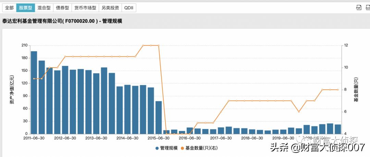Click the x-axis label 2016-06-30
This screenshot has width=370, height=157.
(190, 138)
